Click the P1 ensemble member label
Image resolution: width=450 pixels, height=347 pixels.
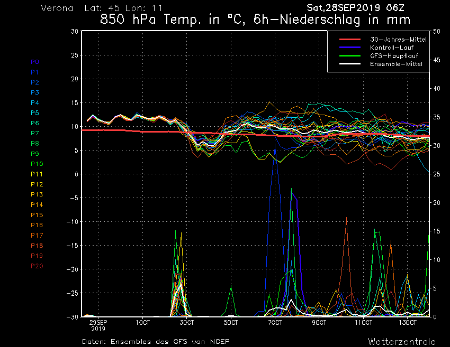tap(34, 72)
